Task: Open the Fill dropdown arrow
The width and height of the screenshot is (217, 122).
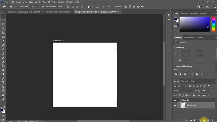Action: pos(208,96)
